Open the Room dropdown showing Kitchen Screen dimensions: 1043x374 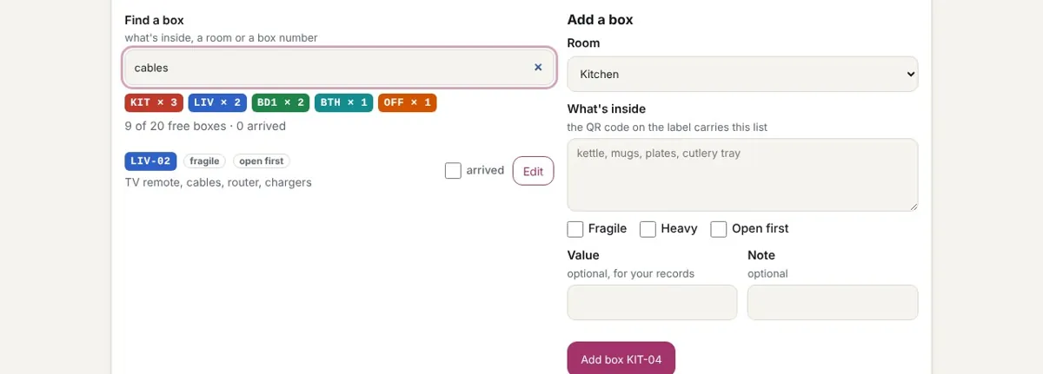point(742,74)
